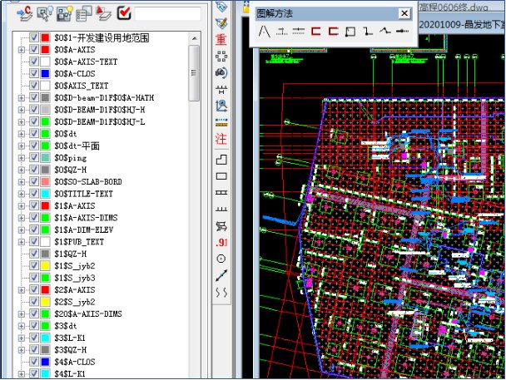The width and height of the screenshot is (506, 380).
Task: Click the four-squares icon in vertical toolbar
Action: click(221, 57)
